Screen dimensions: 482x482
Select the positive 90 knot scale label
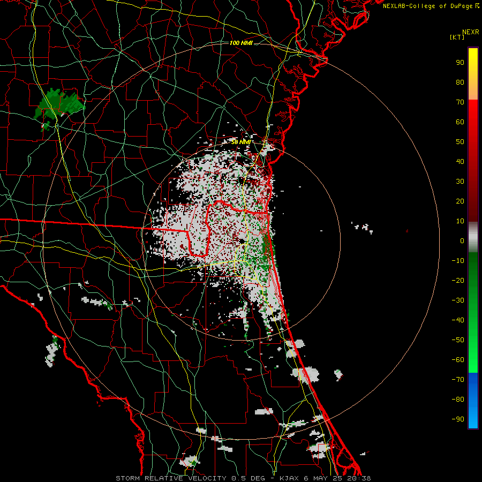[x=460, y=63]
